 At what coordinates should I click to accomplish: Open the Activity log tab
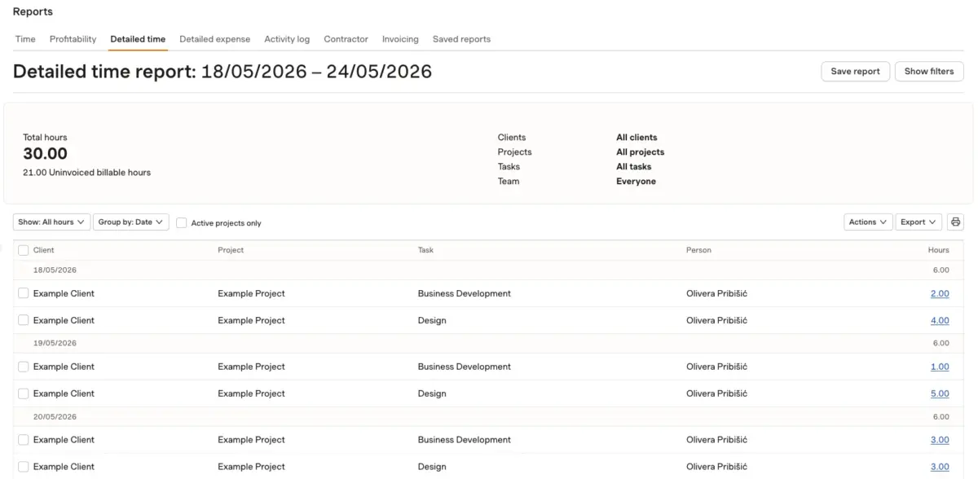click(287, 39)
